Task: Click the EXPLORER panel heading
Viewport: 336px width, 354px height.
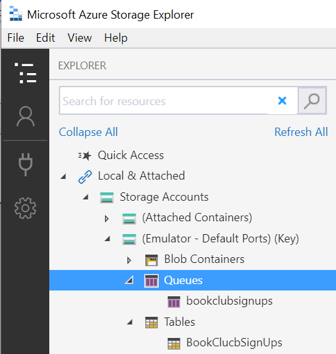Action: [82, 65]
